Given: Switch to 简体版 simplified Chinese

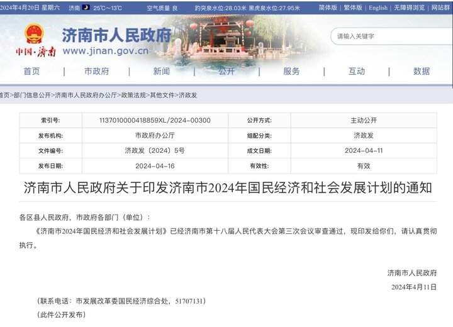Looking at the screenshot, I should pos(328,8).
